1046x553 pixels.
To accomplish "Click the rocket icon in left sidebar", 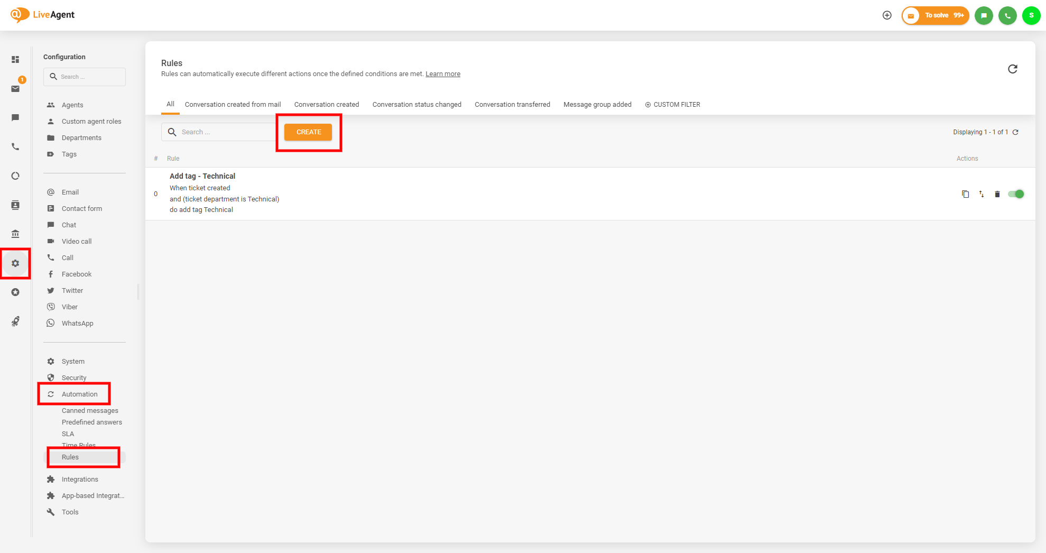I will tap(15, 321).
